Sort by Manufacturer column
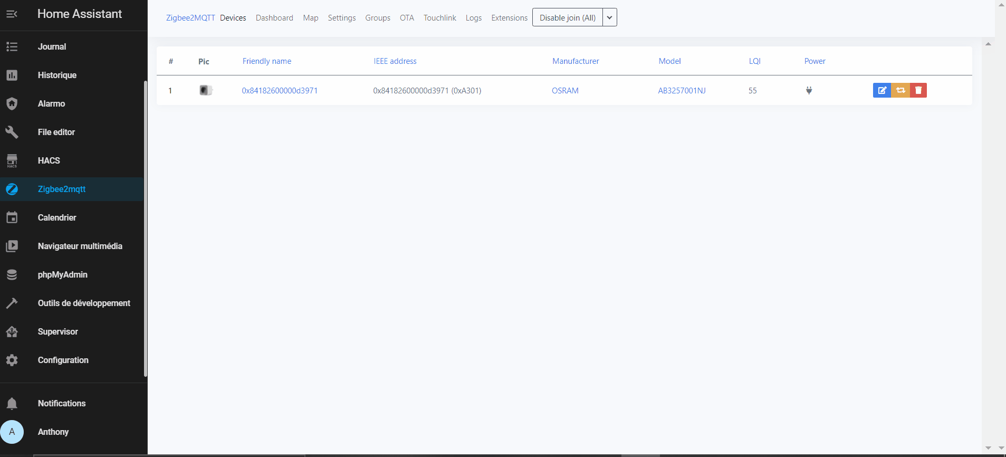Screen dimensions: 1006x457 click(x=576, y=61)
